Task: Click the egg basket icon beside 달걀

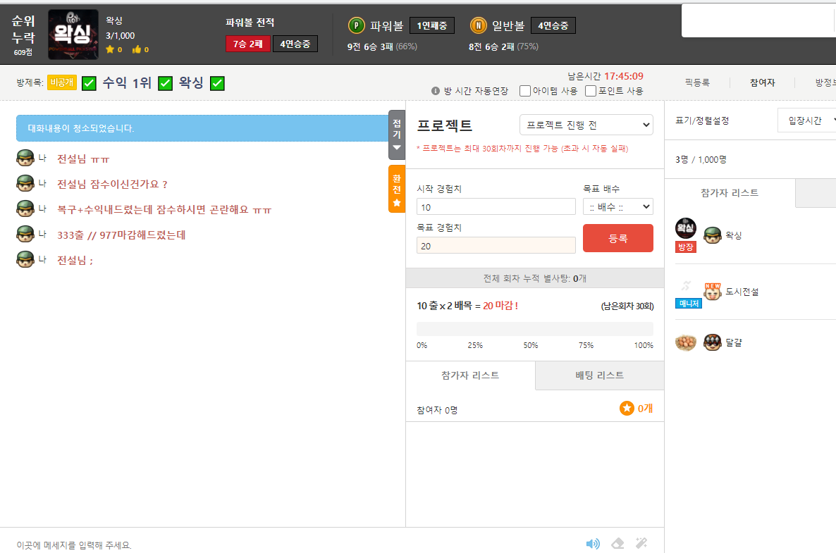Action: tap(686, 342)
